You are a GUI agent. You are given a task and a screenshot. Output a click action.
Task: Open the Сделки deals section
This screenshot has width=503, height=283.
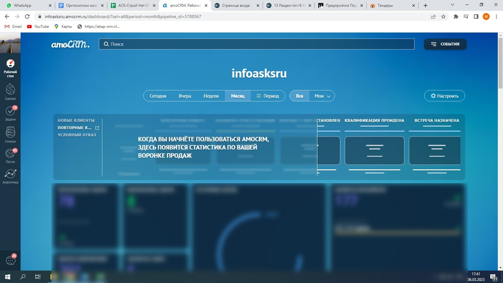[x=10, y=92]
